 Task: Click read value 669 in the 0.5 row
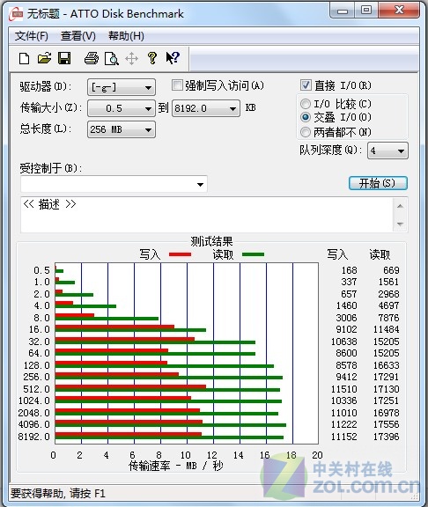pos(391,270)
